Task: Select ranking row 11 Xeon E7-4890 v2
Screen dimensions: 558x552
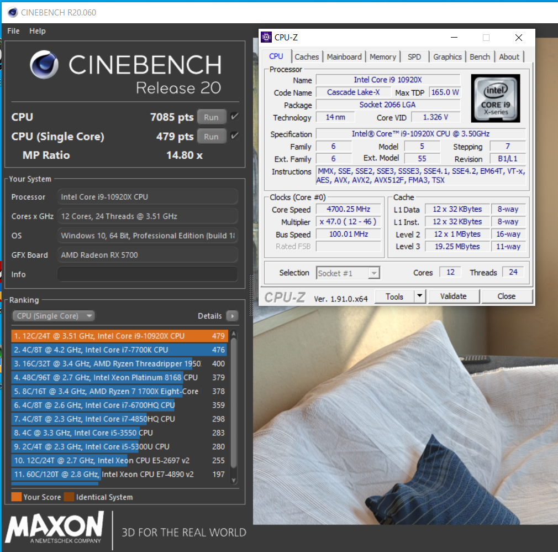Action: (119, 475)
